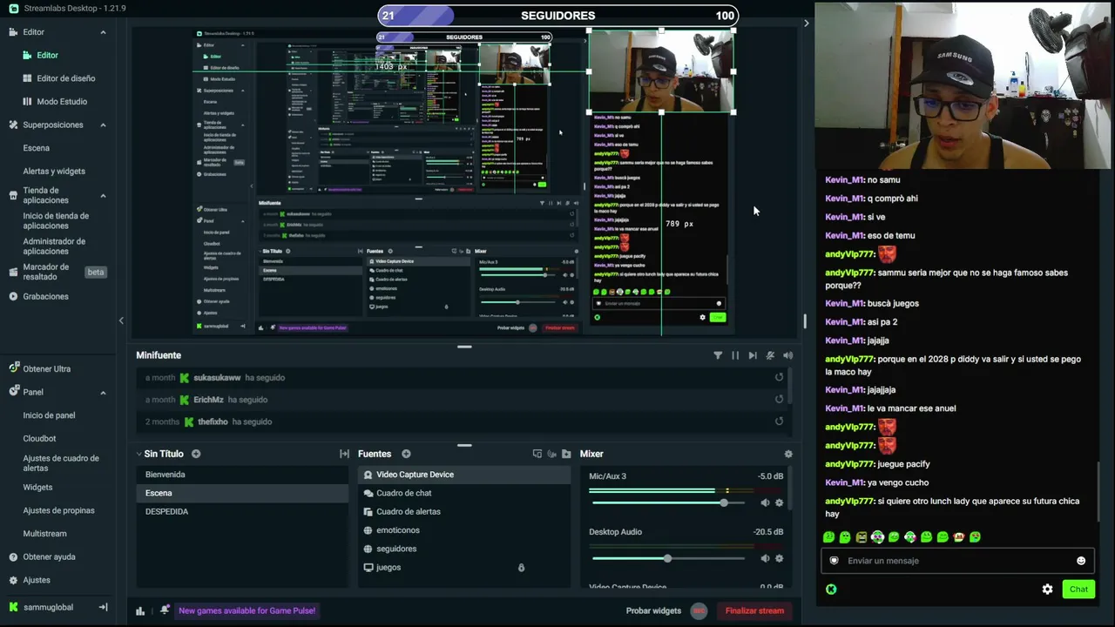Select the Bienvenida scene
The image size is (1115, 627).
click(242, 475)
